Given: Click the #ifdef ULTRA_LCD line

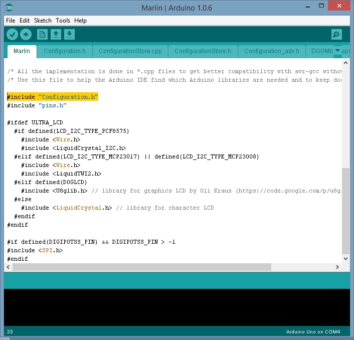Looking at the screenshot, I should coord(35,122).
